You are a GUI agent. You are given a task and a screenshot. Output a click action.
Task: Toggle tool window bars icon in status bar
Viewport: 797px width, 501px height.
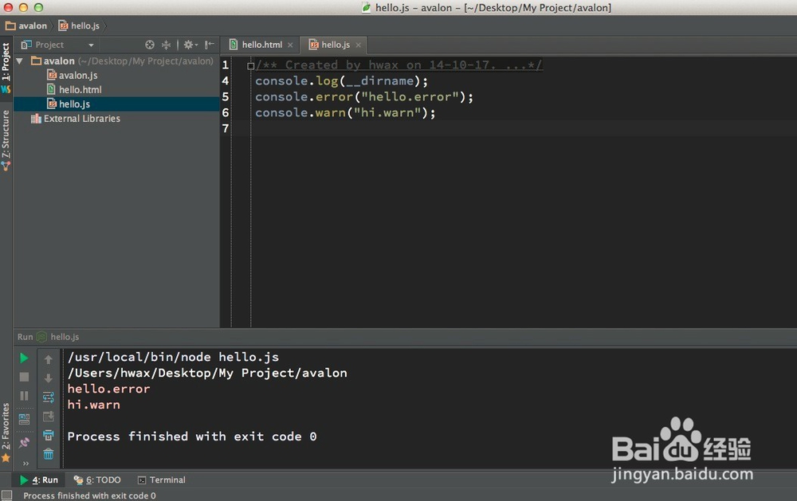coord(6,495)
